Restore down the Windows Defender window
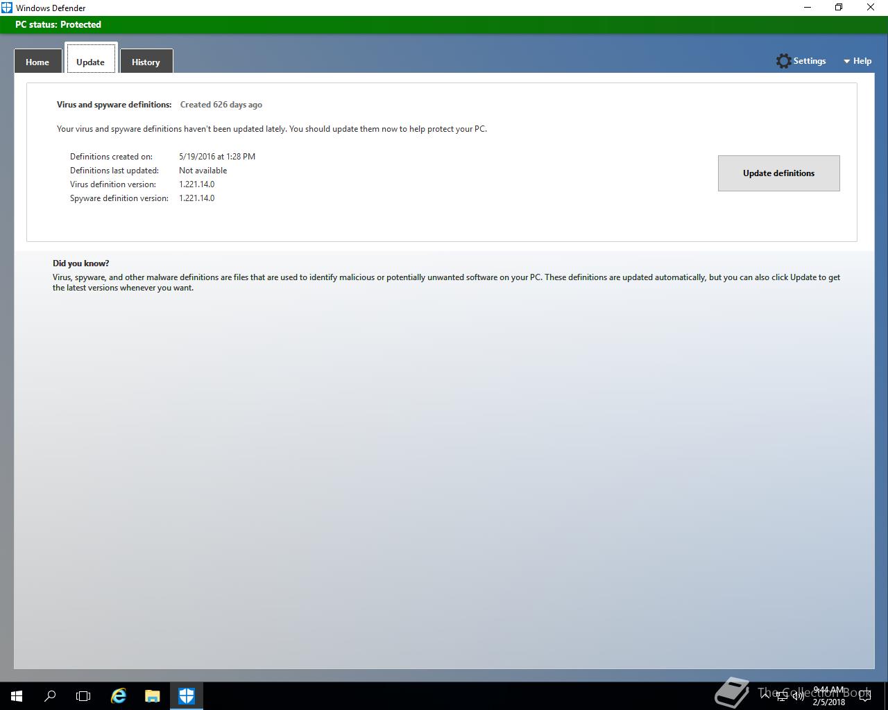888x710 pixels. (839, 8)
